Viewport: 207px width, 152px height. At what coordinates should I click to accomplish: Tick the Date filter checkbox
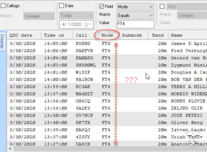tap(61, 6)
